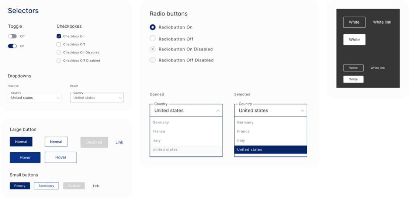
Task: Select the Radiobutton On option
Action: tap(153, 27)
